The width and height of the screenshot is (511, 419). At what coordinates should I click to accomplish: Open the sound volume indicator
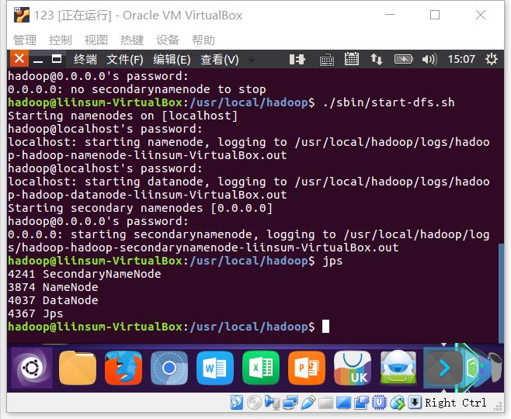(x=429, y=59)
